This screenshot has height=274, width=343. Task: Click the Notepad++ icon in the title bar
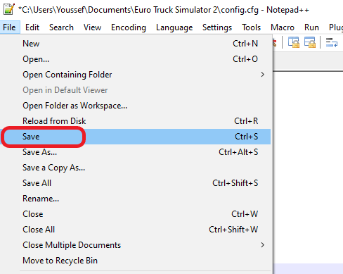click(9, 9)
